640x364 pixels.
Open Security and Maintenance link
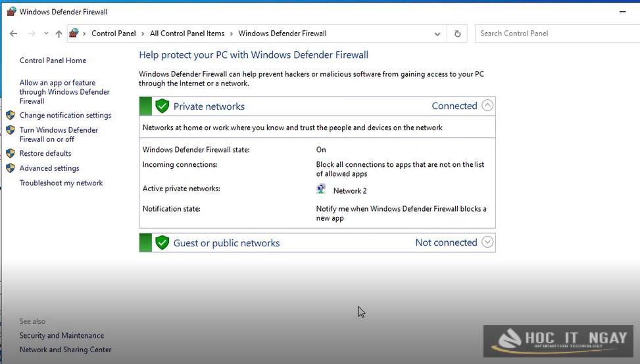click(x=62, y=336)
